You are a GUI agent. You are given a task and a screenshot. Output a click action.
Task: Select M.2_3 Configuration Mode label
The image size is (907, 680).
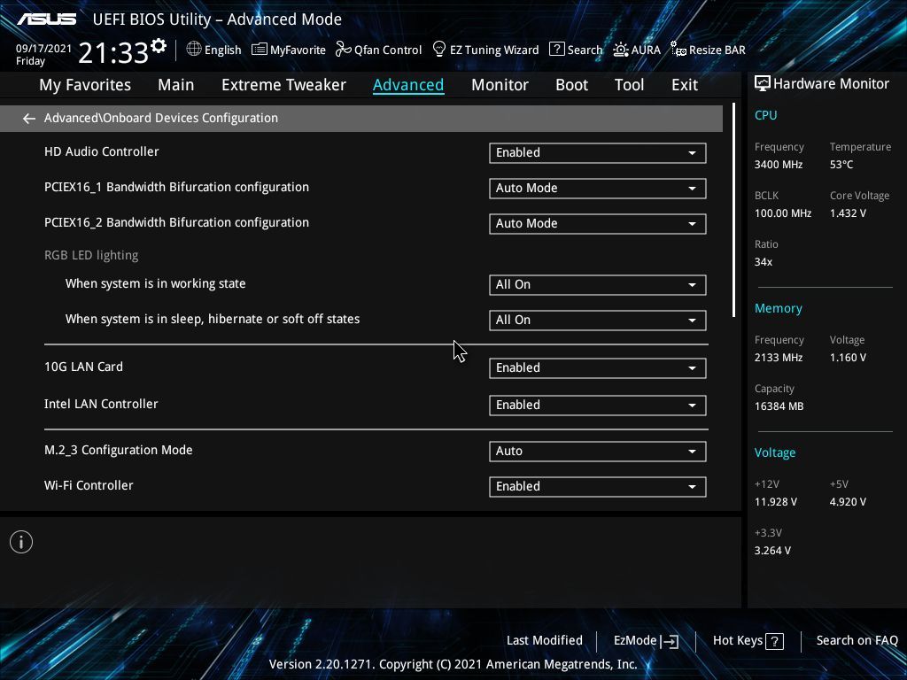(x=118, y=450)
